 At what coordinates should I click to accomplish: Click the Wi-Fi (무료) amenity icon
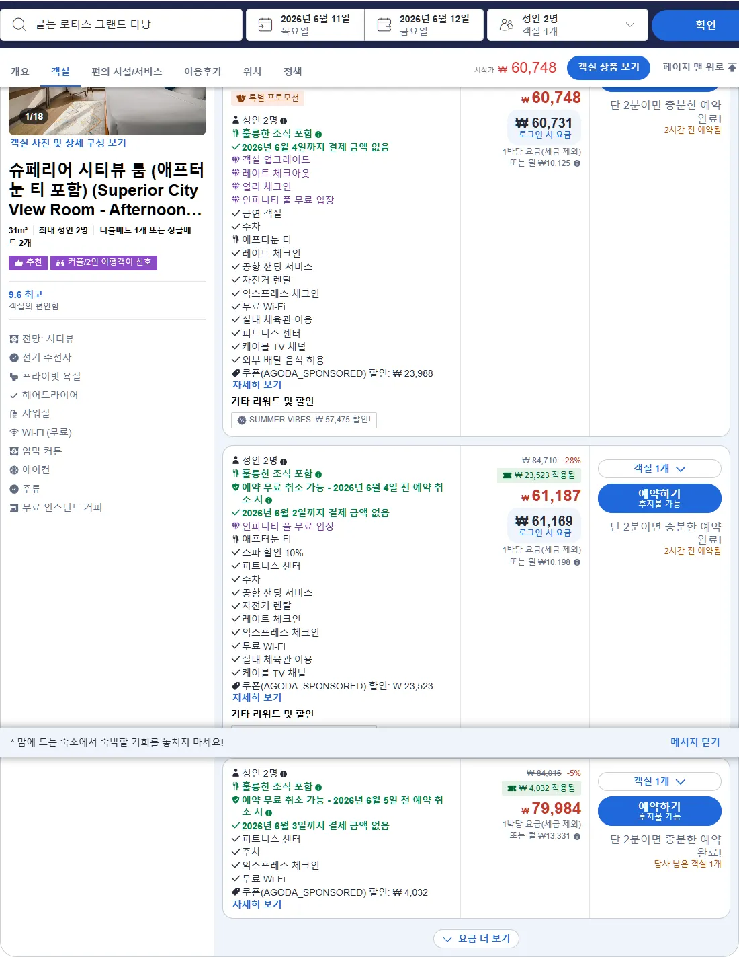(14, 432)
